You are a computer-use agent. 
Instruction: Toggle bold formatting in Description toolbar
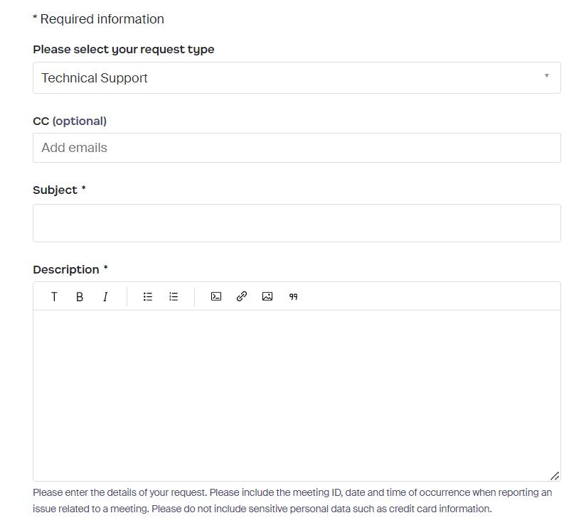tap(80, 297)
